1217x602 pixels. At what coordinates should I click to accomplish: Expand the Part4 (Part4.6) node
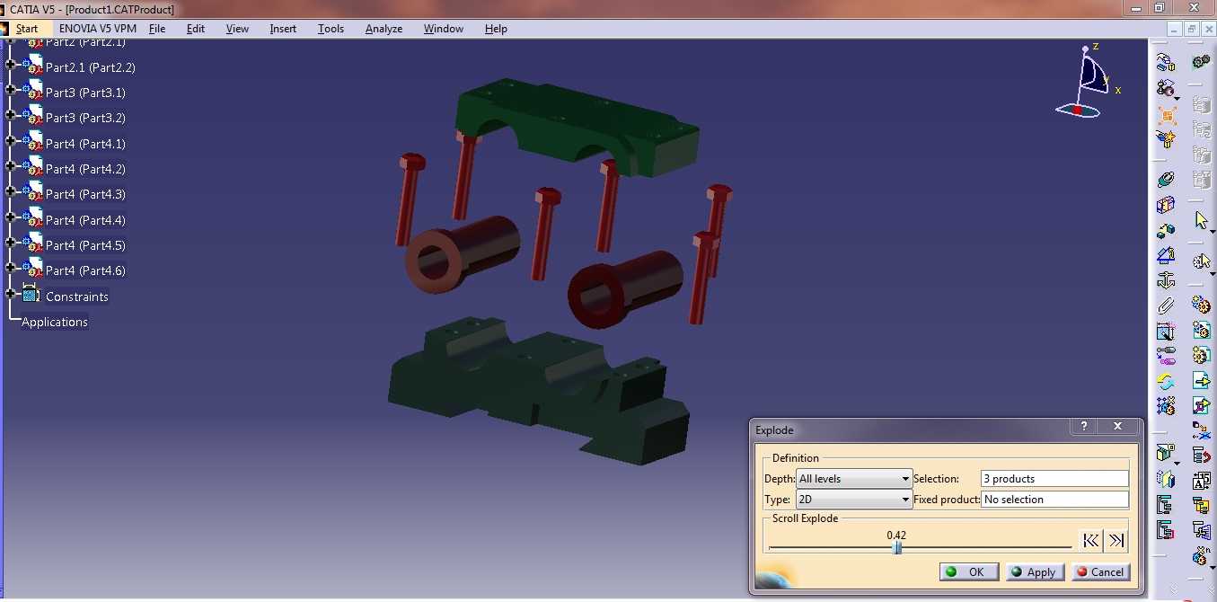(x=10, y=268)
